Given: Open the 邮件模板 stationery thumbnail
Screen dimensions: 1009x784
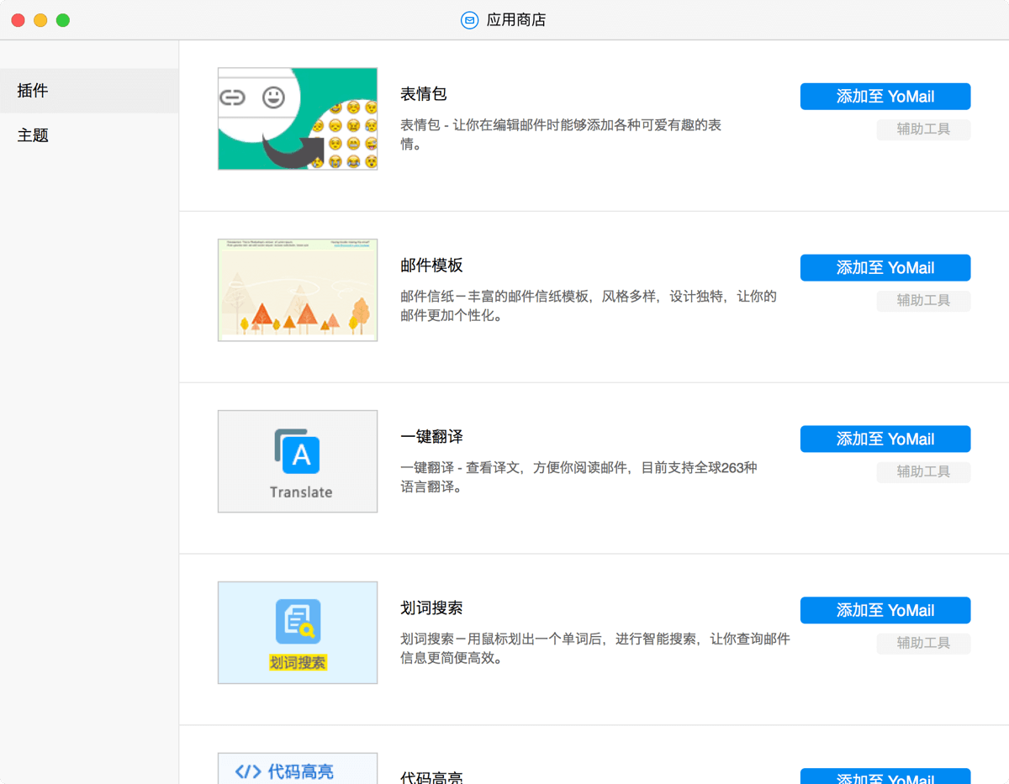Looking at the screenshot, I should click(x=298, y=290).
